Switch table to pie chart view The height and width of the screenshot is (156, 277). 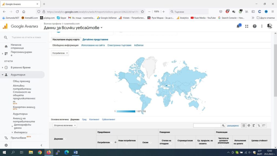(249, 125)
